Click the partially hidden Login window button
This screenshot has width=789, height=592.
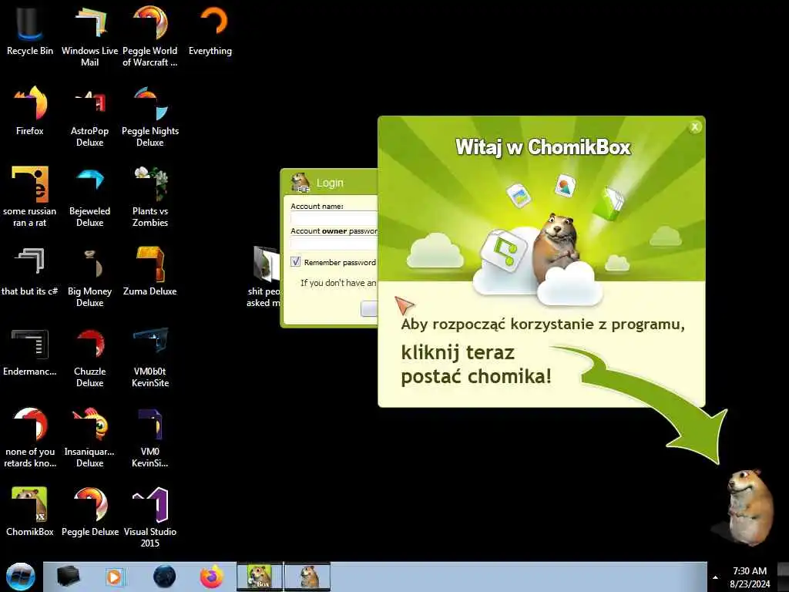pyautogui.click(x=369, y=308)
